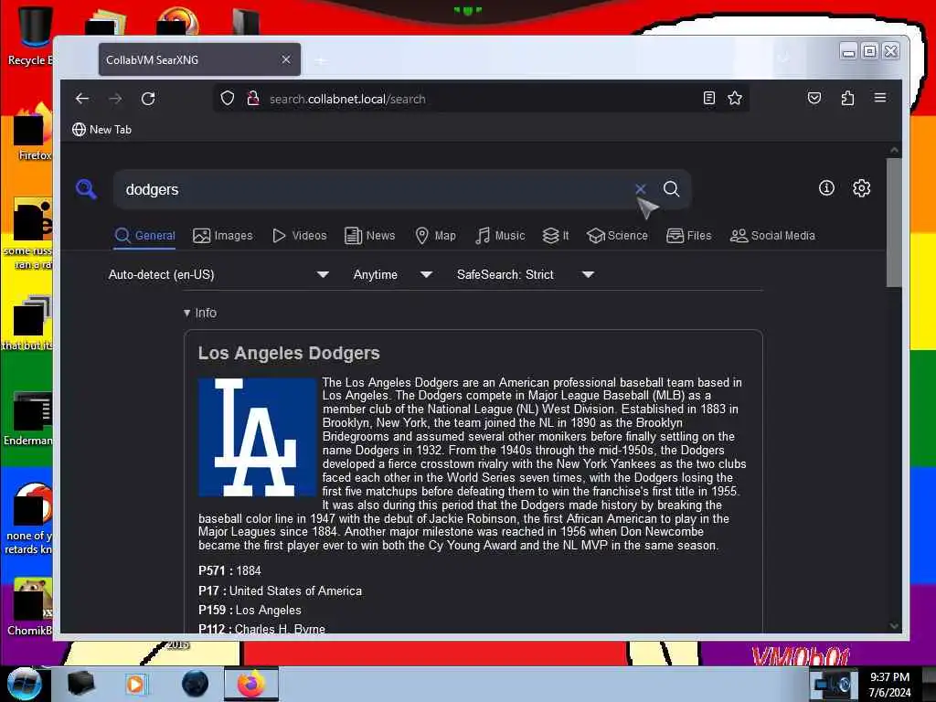Go back with the browser back arrow
The height and width of the screenshot is (702, 936).
click(81, 99)
